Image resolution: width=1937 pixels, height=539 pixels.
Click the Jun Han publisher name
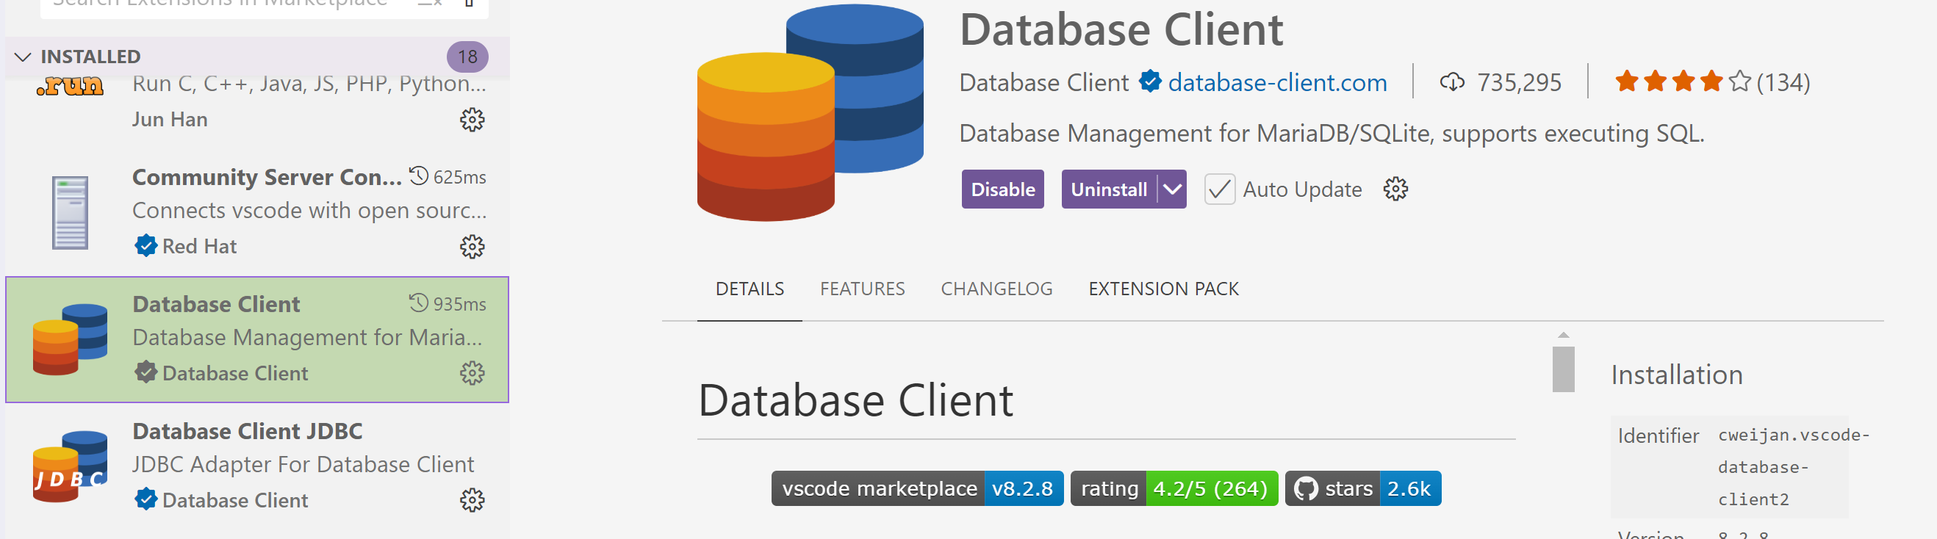pos(170,120)
